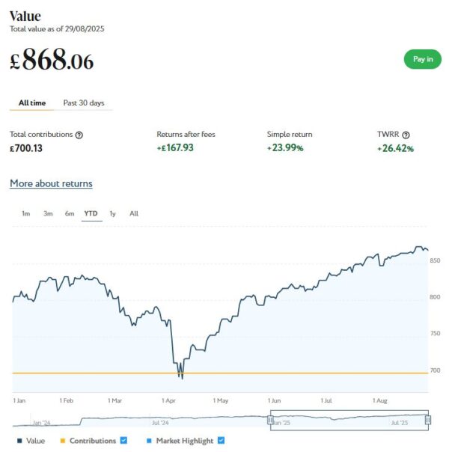Viewport: 449px width, 452px height.
Task: Show the All chart range
Action: coord(134,213)
